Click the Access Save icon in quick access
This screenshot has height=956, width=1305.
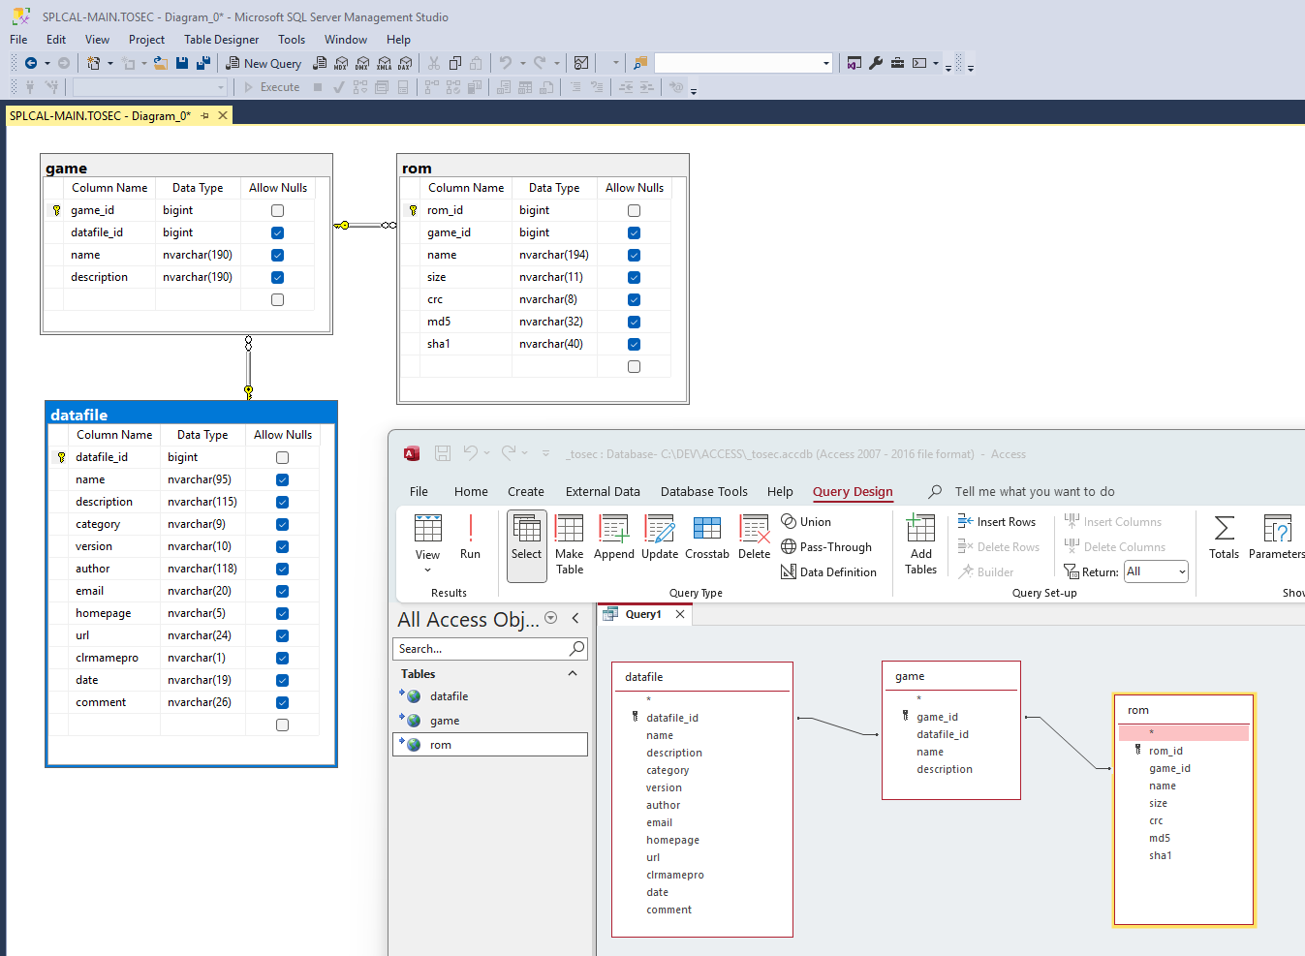coord(443,453)
